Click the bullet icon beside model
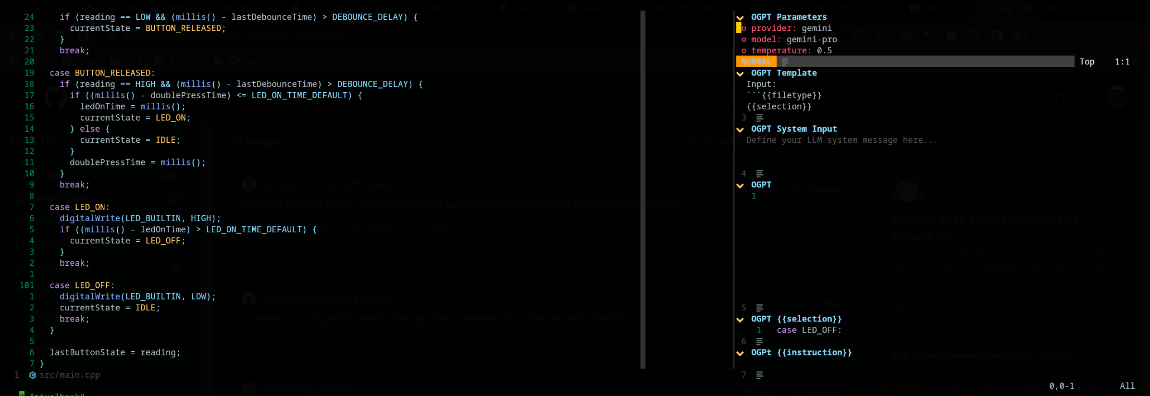 tap(744, 39)
